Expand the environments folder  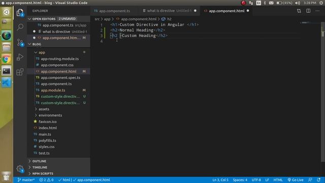pos(59,115)
